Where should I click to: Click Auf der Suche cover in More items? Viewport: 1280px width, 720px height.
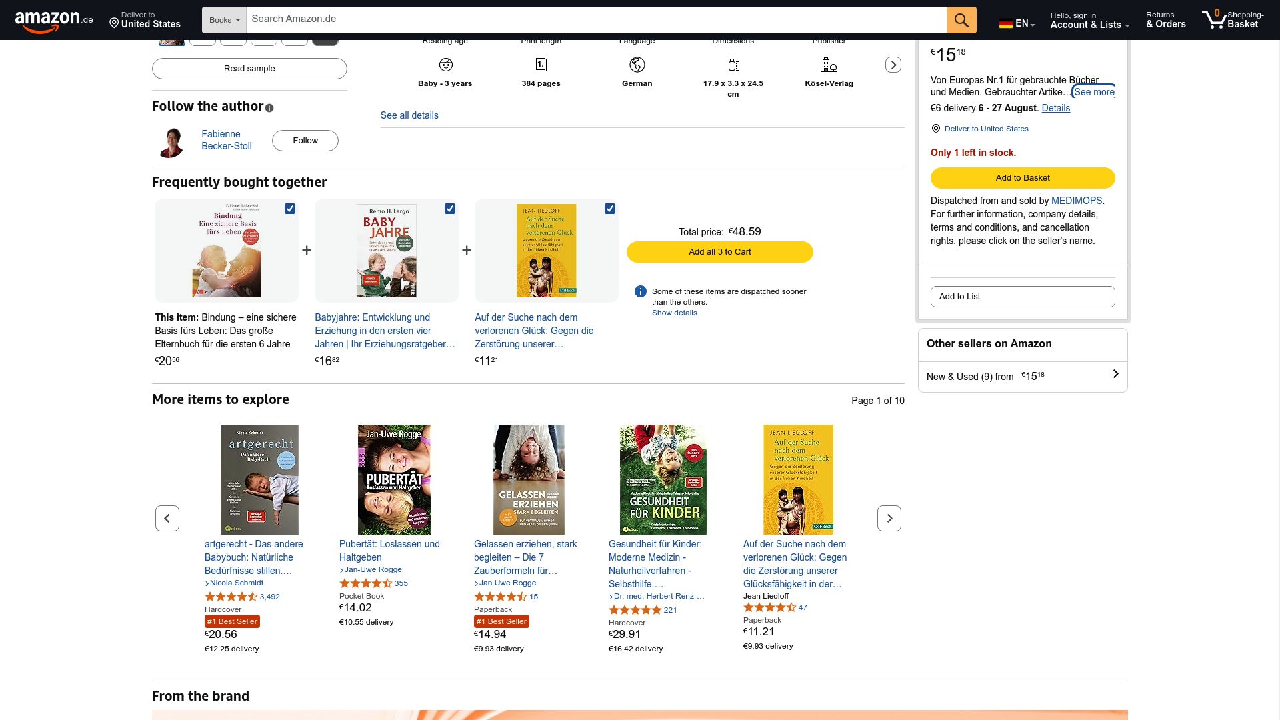click(798, 479)
